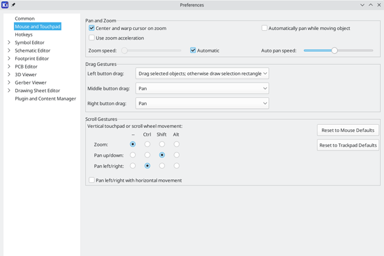This screenshot has width=384, height=256.
Task: Enable Use zoom acceleration checkbox
Action: [x=92, y=38]
